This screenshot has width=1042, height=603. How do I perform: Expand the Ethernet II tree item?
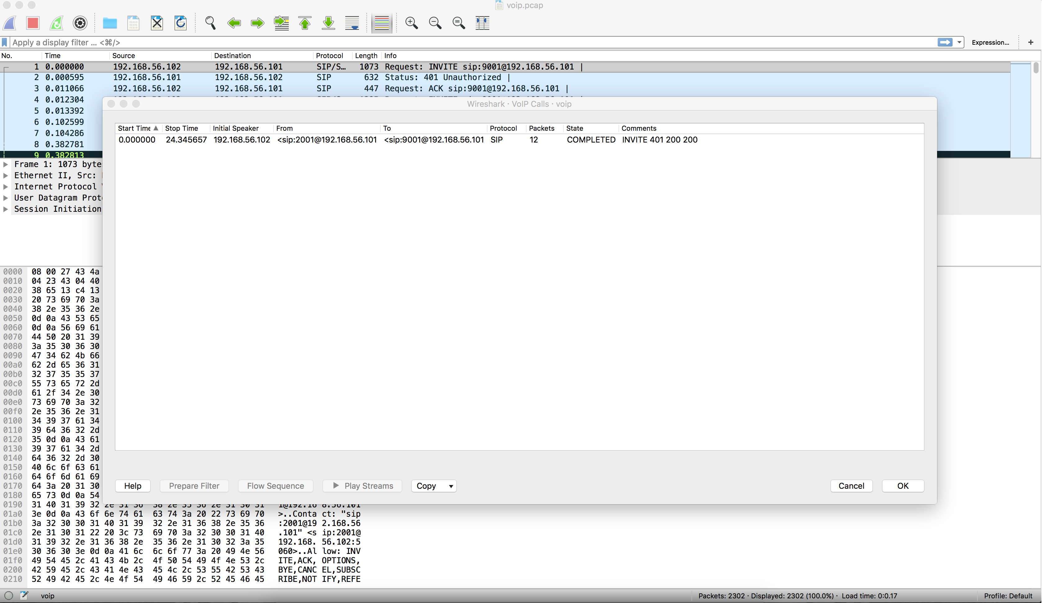pyautogui.click(x=6, y=175)
